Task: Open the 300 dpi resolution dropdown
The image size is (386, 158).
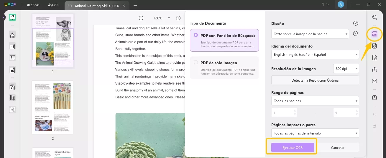Action: pyautogui.click(x=346, y=68)
